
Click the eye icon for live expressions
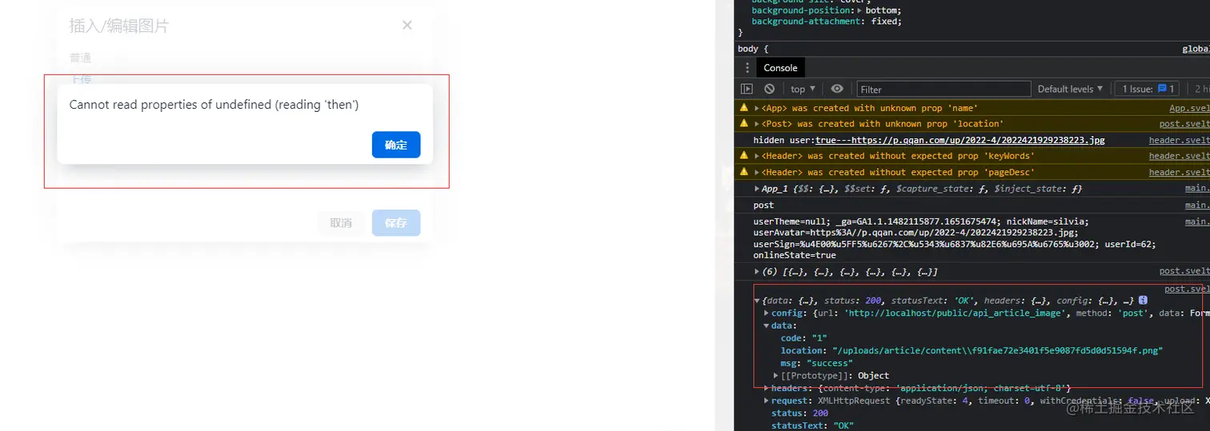[837, 89]
